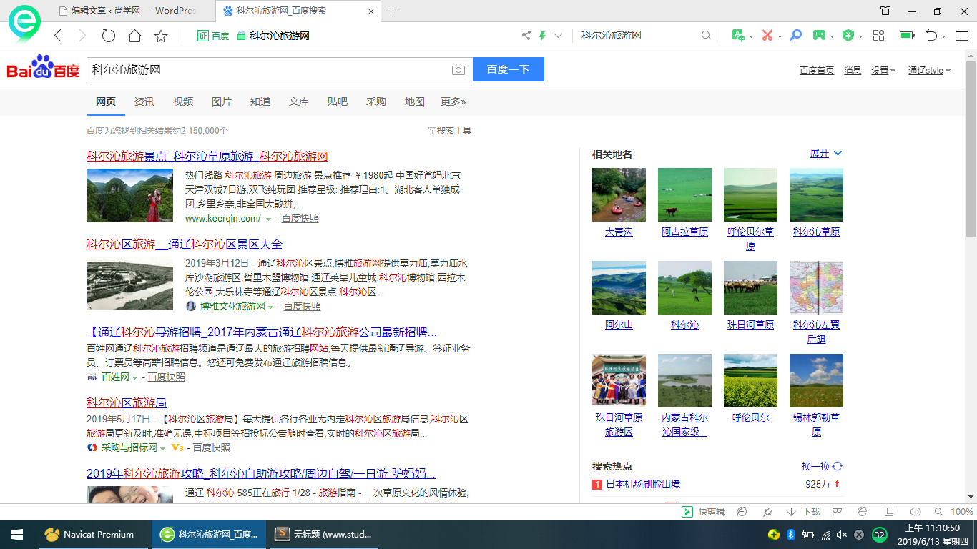Screen dimensions: 977x549
Task: Go back with the browser back arrow
Action: (59, 36)
